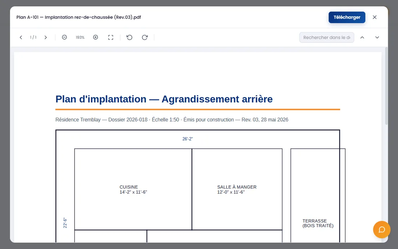Rotate the document counterclockwise
Image resolution: width=398 pixels, height=249 pixels.
pos(130,37)
